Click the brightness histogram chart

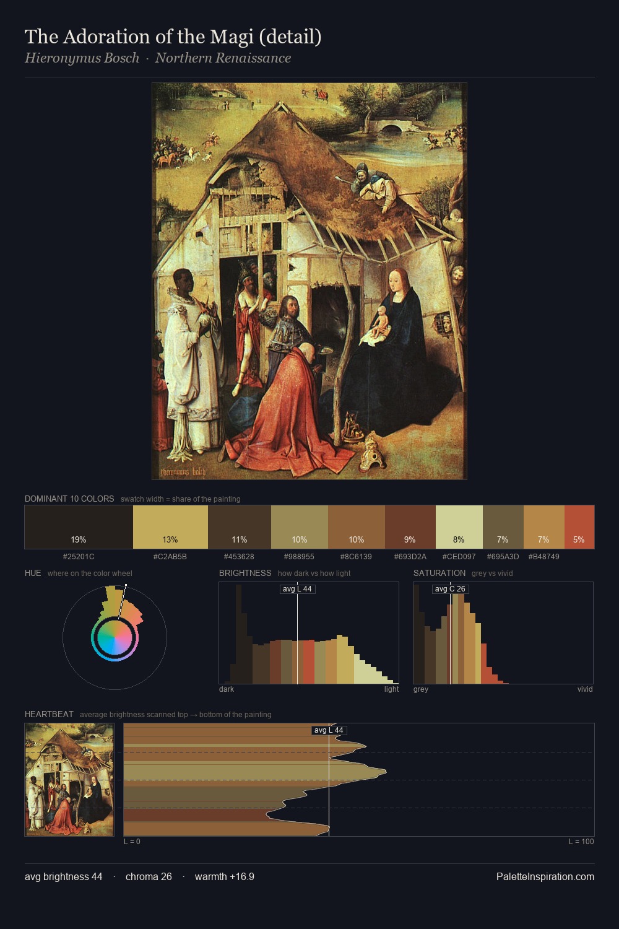[x=309, y=633]
